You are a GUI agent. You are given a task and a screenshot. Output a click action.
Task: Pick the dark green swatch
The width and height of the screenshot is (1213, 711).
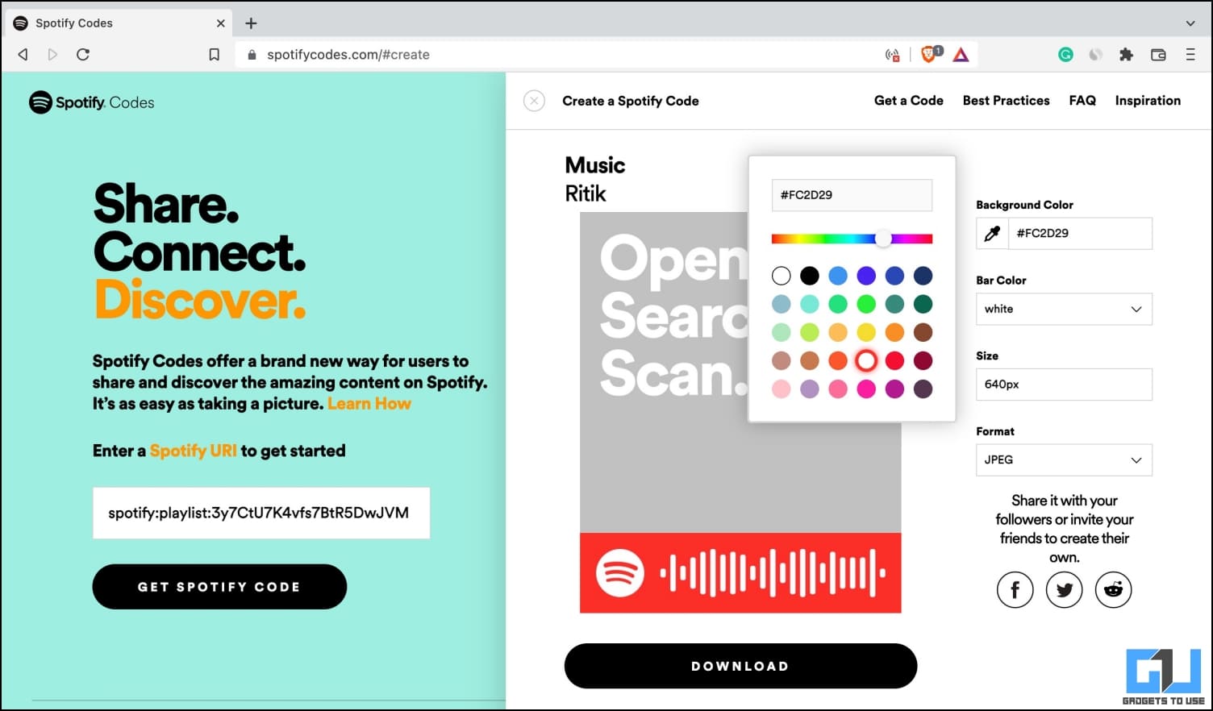pyautogui.click(x=923, y=304)
